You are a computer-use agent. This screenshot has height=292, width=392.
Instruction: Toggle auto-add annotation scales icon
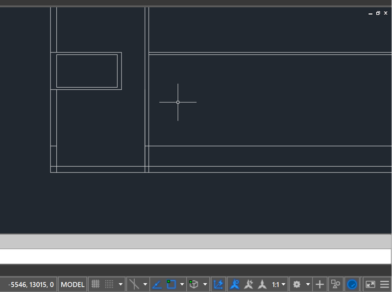pos(249,284)
